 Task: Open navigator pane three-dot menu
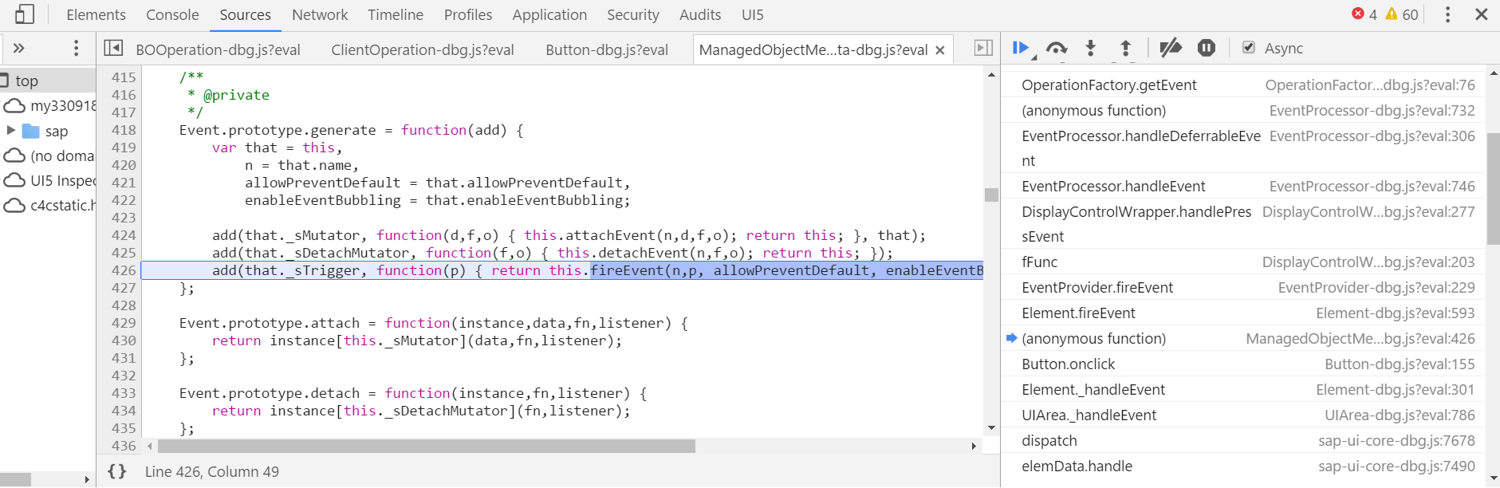[x=76, y=49]
